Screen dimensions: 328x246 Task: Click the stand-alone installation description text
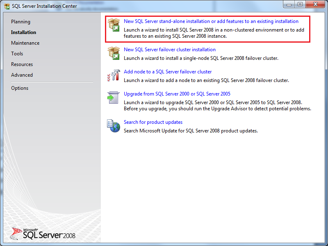[214, 33]
